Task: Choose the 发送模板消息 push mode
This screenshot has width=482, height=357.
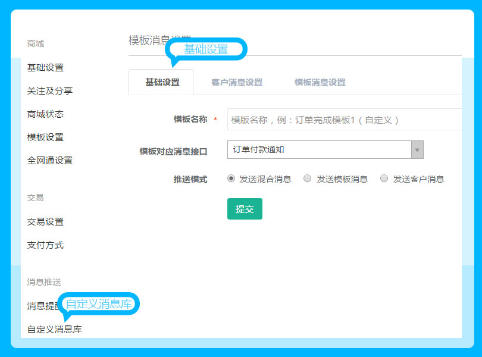Action: [308, 178]
